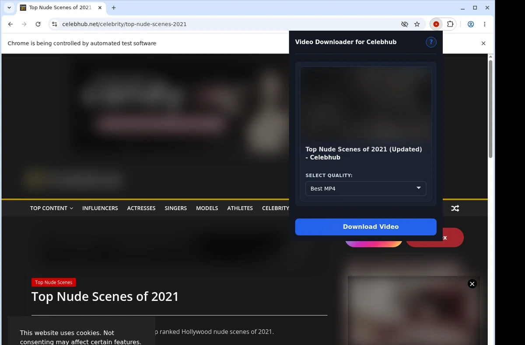Open the INFLUENCERS menu item
This screenshot has width=525, height=345.
[100, 208]
